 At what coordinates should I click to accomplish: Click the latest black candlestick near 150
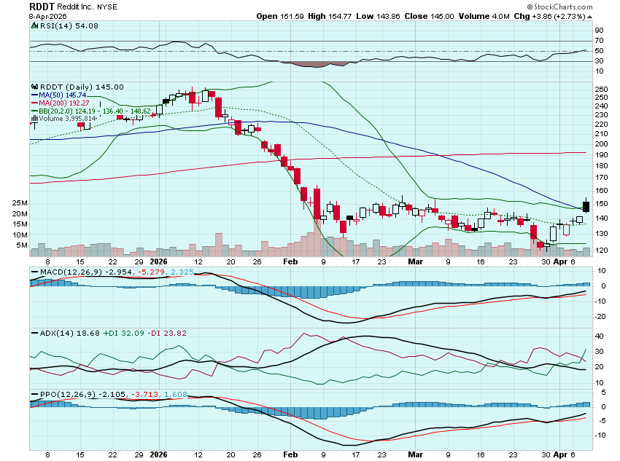pos(586,207)
